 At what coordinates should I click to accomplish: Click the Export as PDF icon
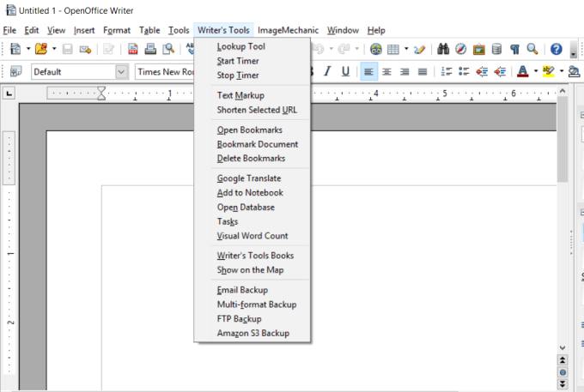click(x=132, y=49)
